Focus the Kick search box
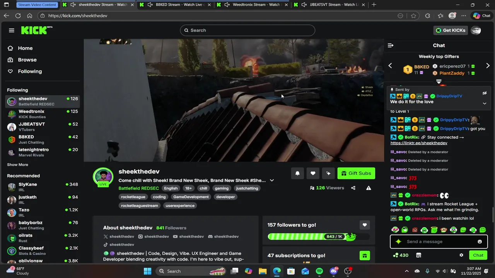 click(247, 31)
